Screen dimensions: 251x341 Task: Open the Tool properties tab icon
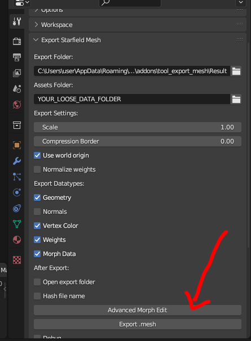tap(17, 21)
